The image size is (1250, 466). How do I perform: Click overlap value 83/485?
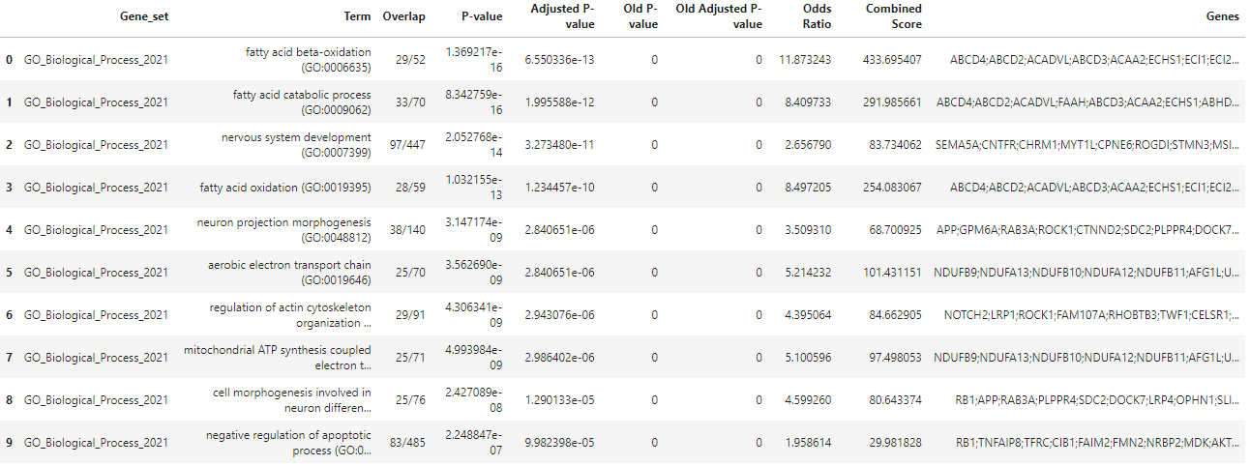pyautogui.click(x=406, y=443)
